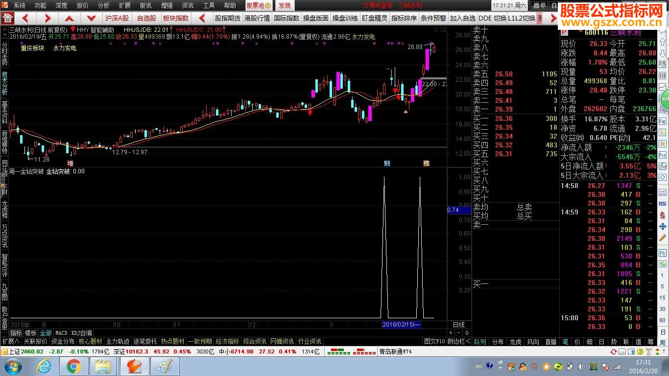Click the red down-arrow toolbar button
The width and height of the screenshot is (669, 376).
[x=91, y=18]
